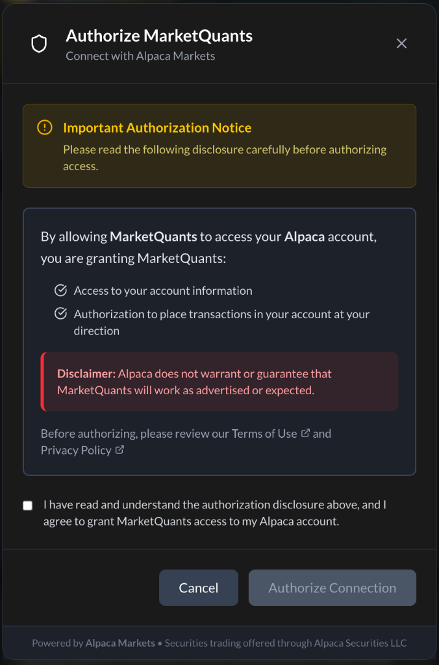Click the external link icon after Terms of Use
The height and width of the screenshot is (665, 439).
pyautogui.click(x=305, y=433)
